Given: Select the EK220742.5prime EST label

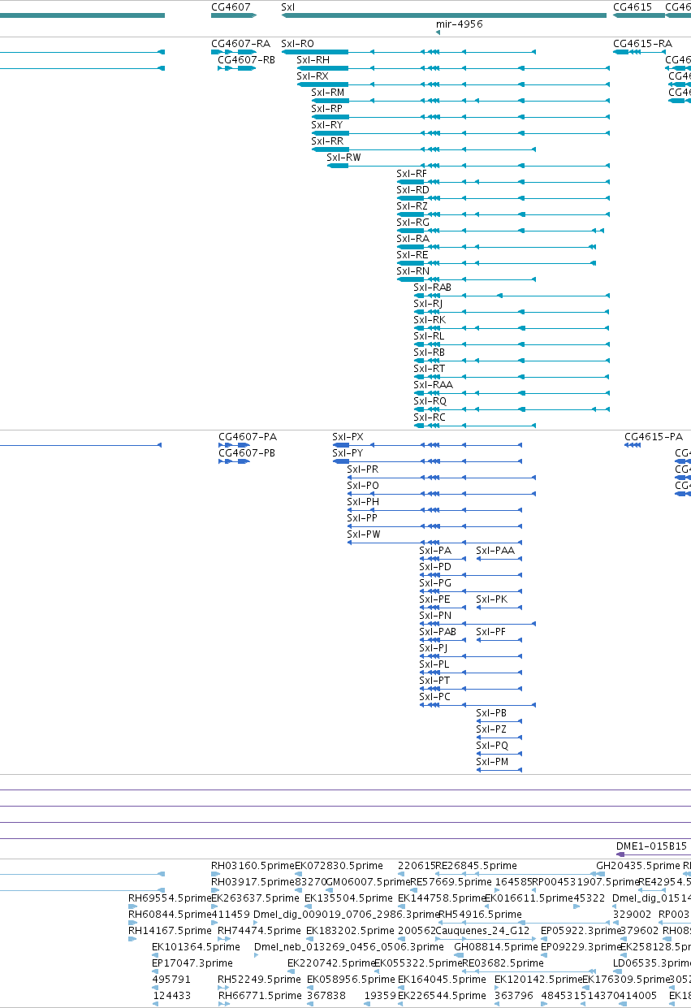Looking at the screenshot, I should 330,963.
